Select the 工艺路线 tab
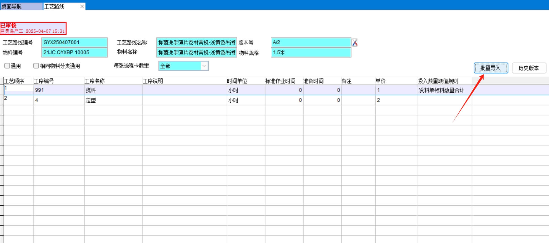The image size is (549, 243). 55,6
